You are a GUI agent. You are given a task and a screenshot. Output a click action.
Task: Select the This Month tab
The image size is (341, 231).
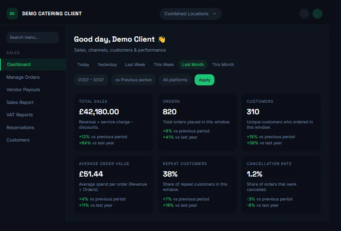[x=223, y=65]
